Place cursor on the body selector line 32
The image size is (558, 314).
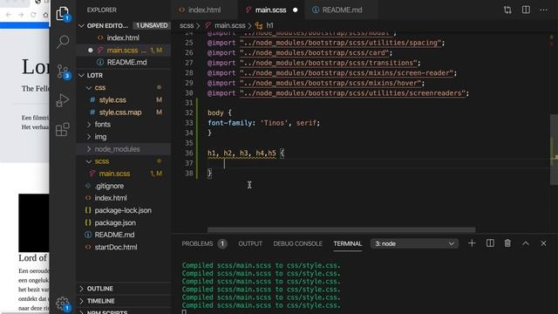(215, 113)
